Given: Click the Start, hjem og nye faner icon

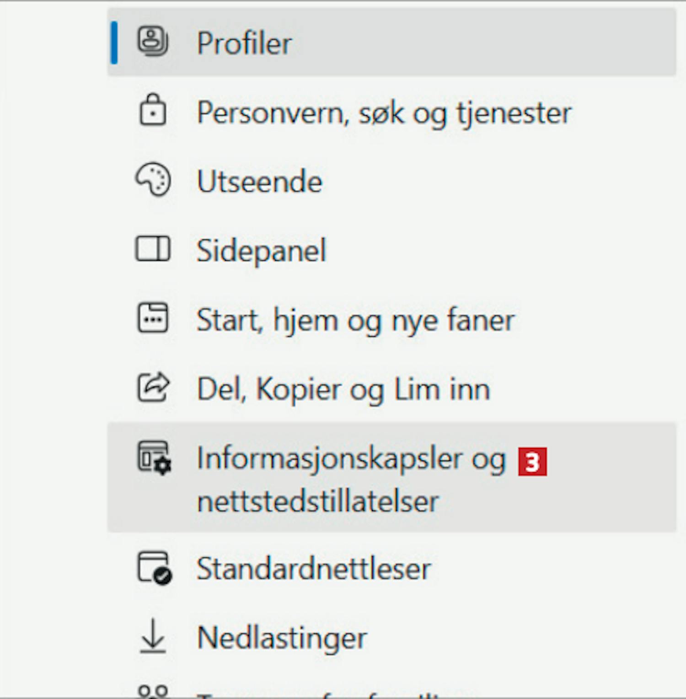Looking at the screenshot, I should [153, 318].
